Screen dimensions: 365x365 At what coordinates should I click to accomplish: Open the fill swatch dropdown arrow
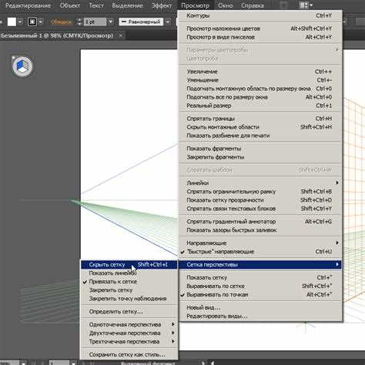[x=20, y=22]
